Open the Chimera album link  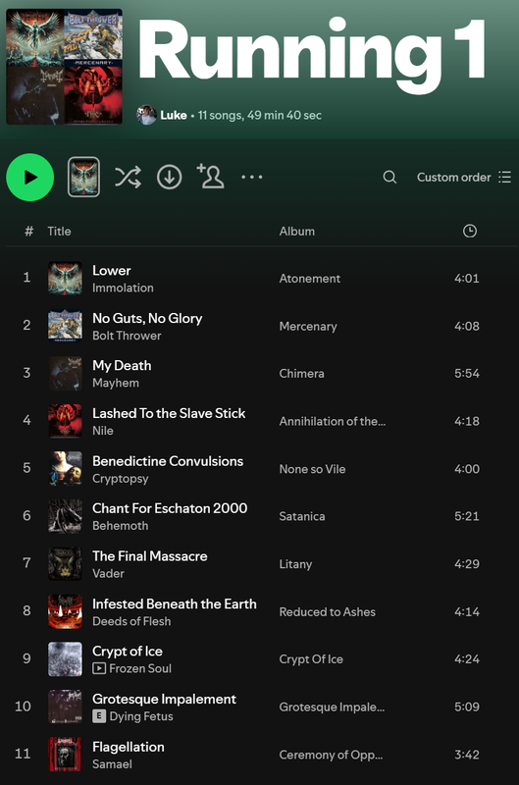click(302, 374)
